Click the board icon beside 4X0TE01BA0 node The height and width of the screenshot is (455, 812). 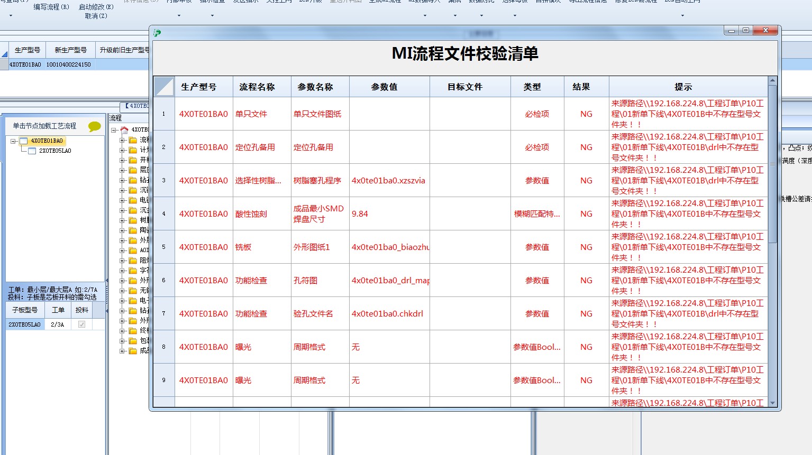pos(23,141)
